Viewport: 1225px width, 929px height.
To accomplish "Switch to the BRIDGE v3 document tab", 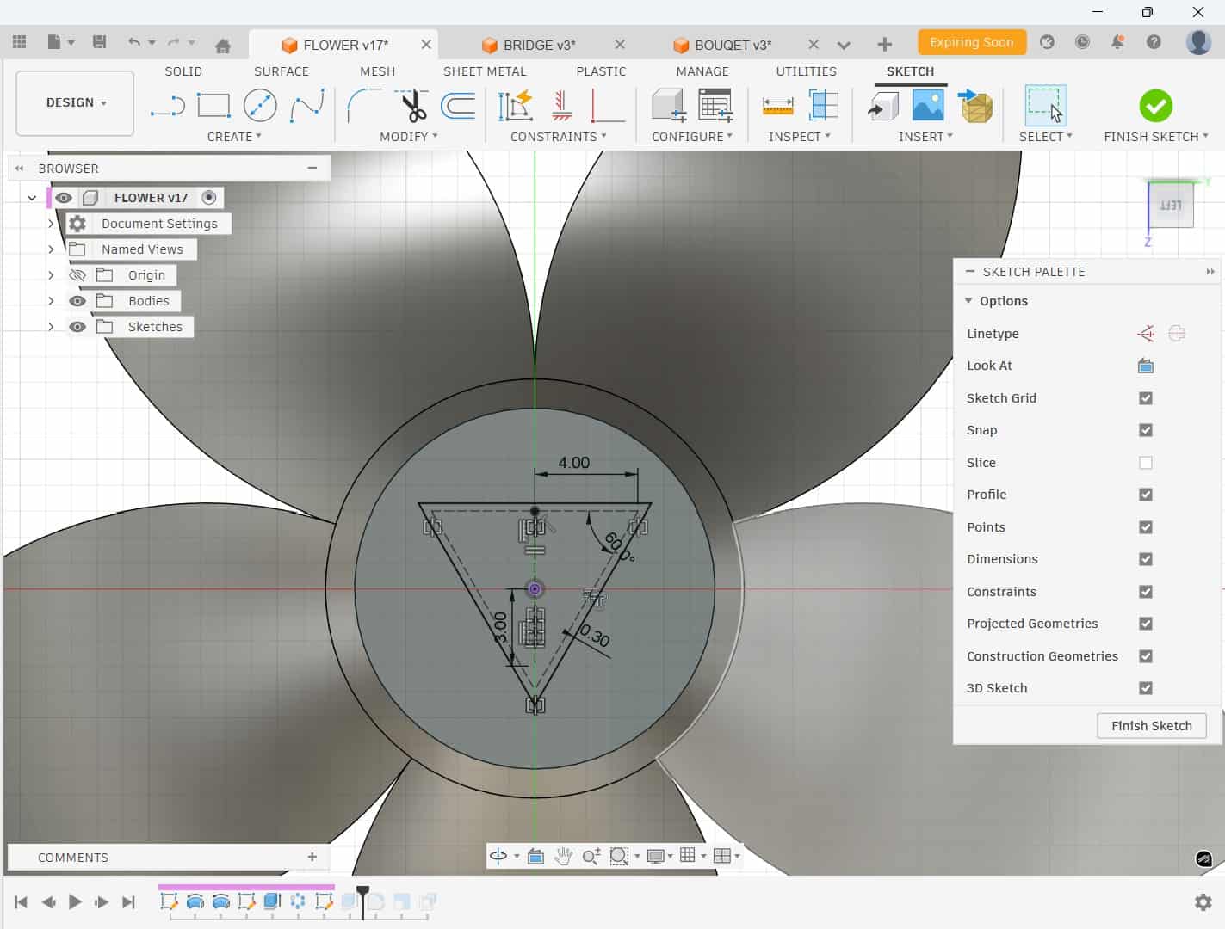I will click(x=539, y=45).
